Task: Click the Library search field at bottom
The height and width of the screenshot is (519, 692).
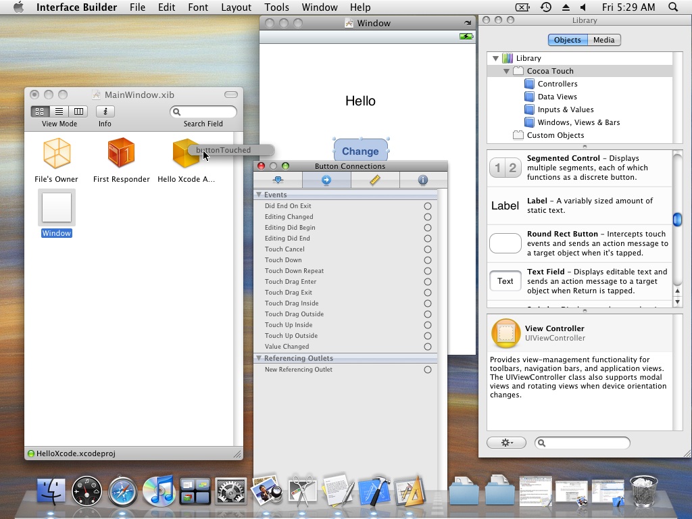Action: [583, 443]
